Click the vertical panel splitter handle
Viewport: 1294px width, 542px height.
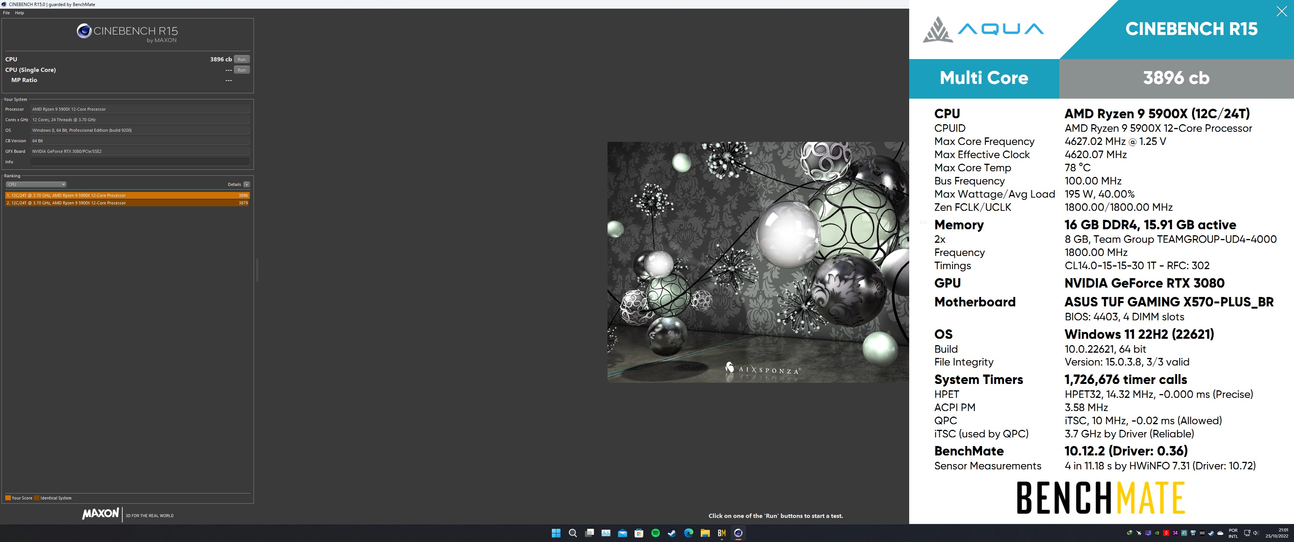257,270
